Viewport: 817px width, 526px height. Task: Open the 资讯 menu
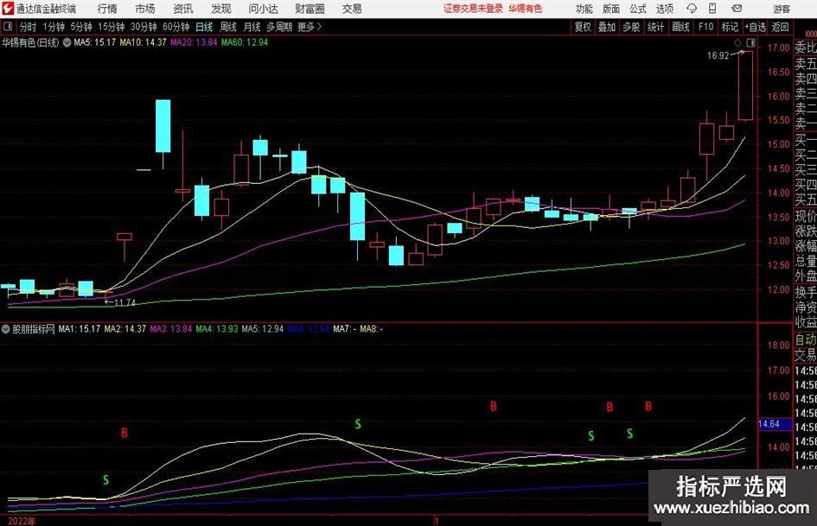(x=183, y=9)
